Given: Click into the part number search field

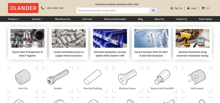Looking at the screenshot, I should click(x=113, y=10).
